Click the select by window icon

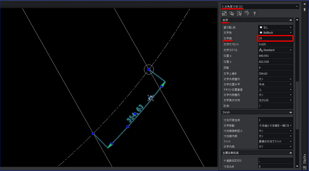coord(239,13)
